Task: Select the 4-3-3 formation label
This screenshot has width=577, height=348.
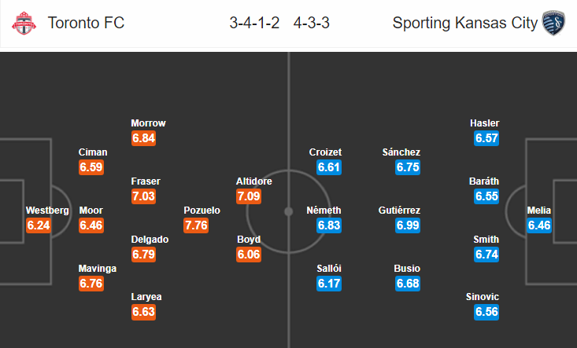Action: click(311, 23)
